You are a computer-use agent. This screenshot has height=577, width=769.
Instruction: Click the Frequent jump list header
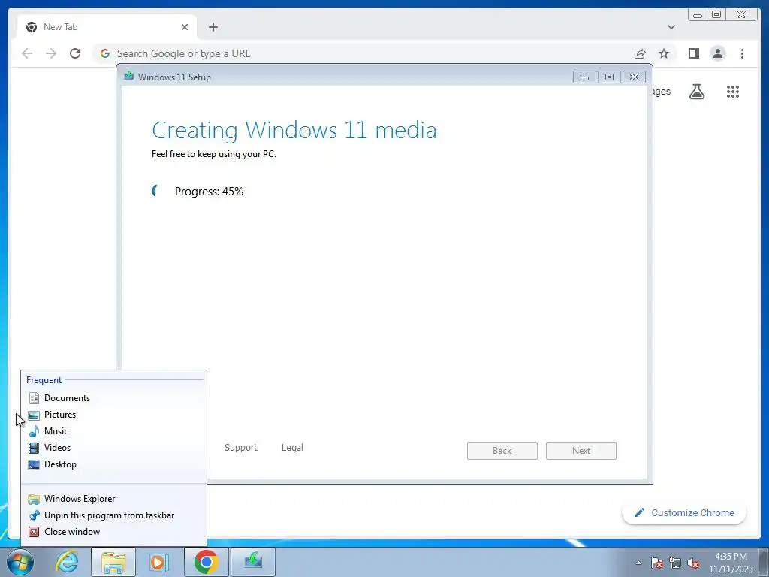[44, 379]
